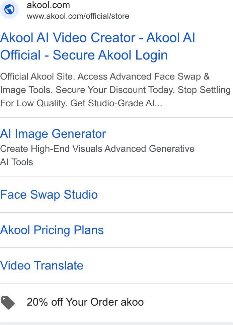
Task: Click the 'AI Tools' wrapped description line
Action: point(17,162)
